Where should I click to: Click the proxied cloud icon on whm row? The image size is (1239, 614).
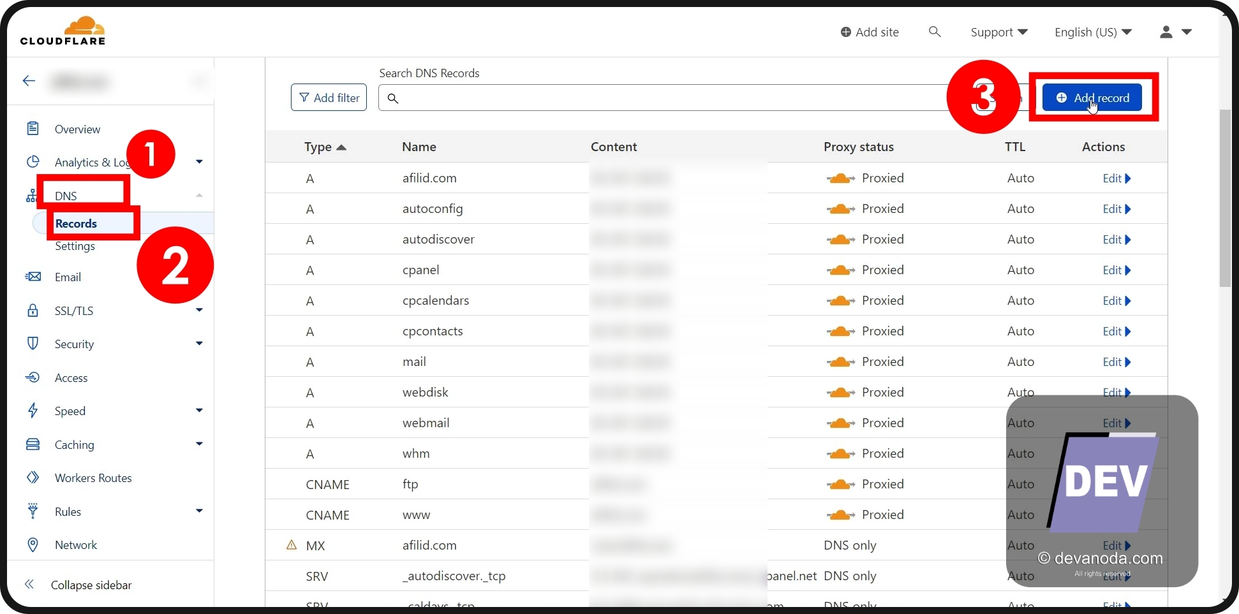(841, 454)
